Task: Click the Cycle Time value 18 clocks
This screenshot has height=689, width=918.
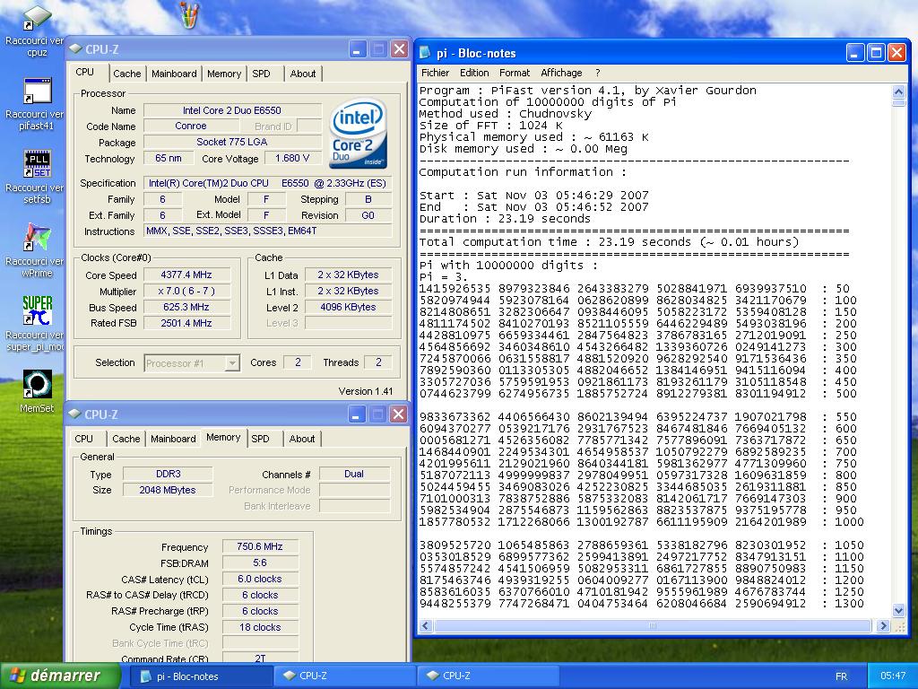Action: 260,627
